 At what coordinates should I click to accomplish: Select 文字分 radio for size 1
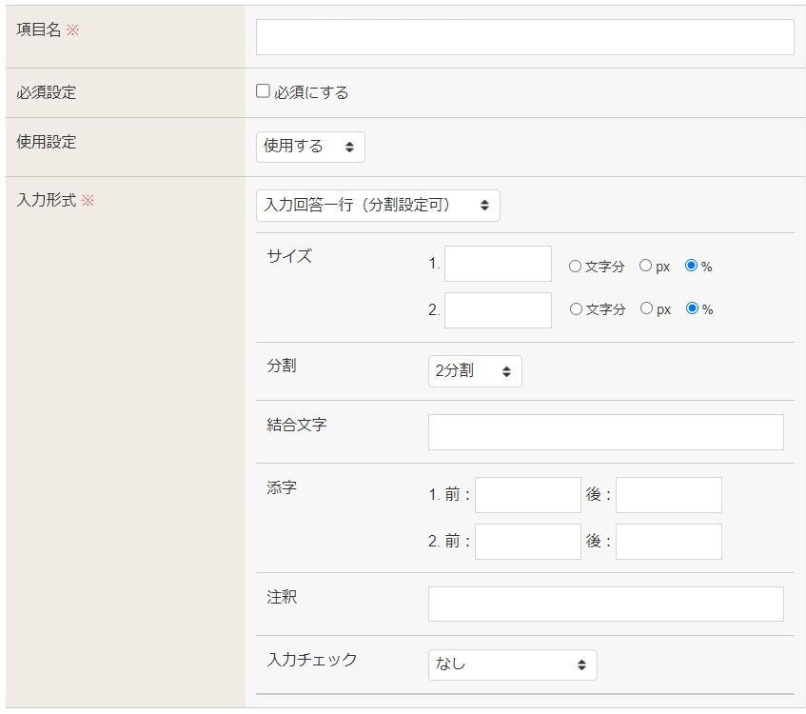click(x=575, y=267)
